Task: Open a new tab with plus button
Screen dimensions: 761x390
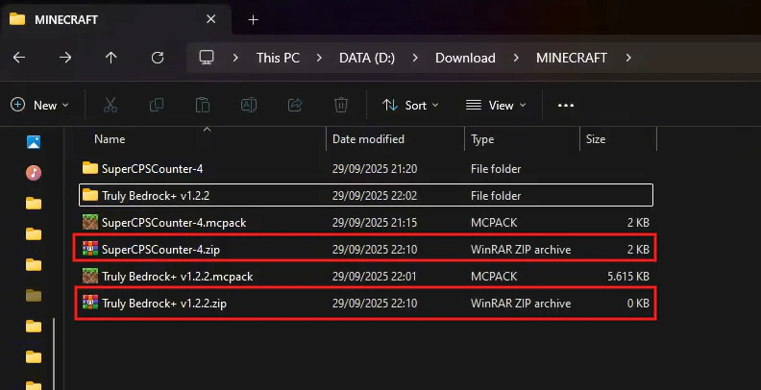Action: click(x=253, y=20)
